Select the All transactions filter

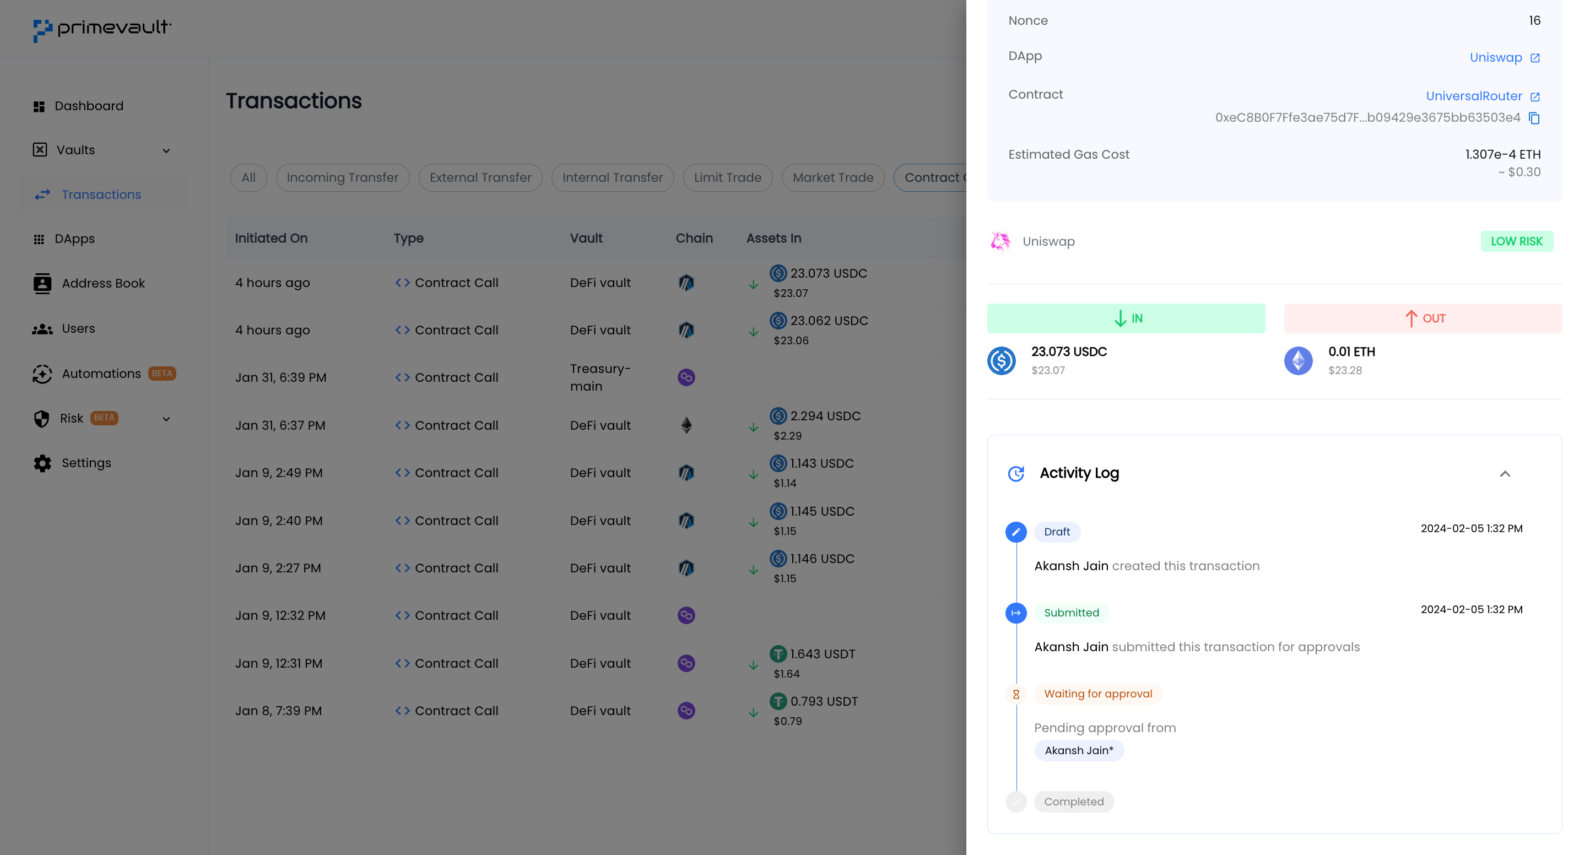pos(248,178)
